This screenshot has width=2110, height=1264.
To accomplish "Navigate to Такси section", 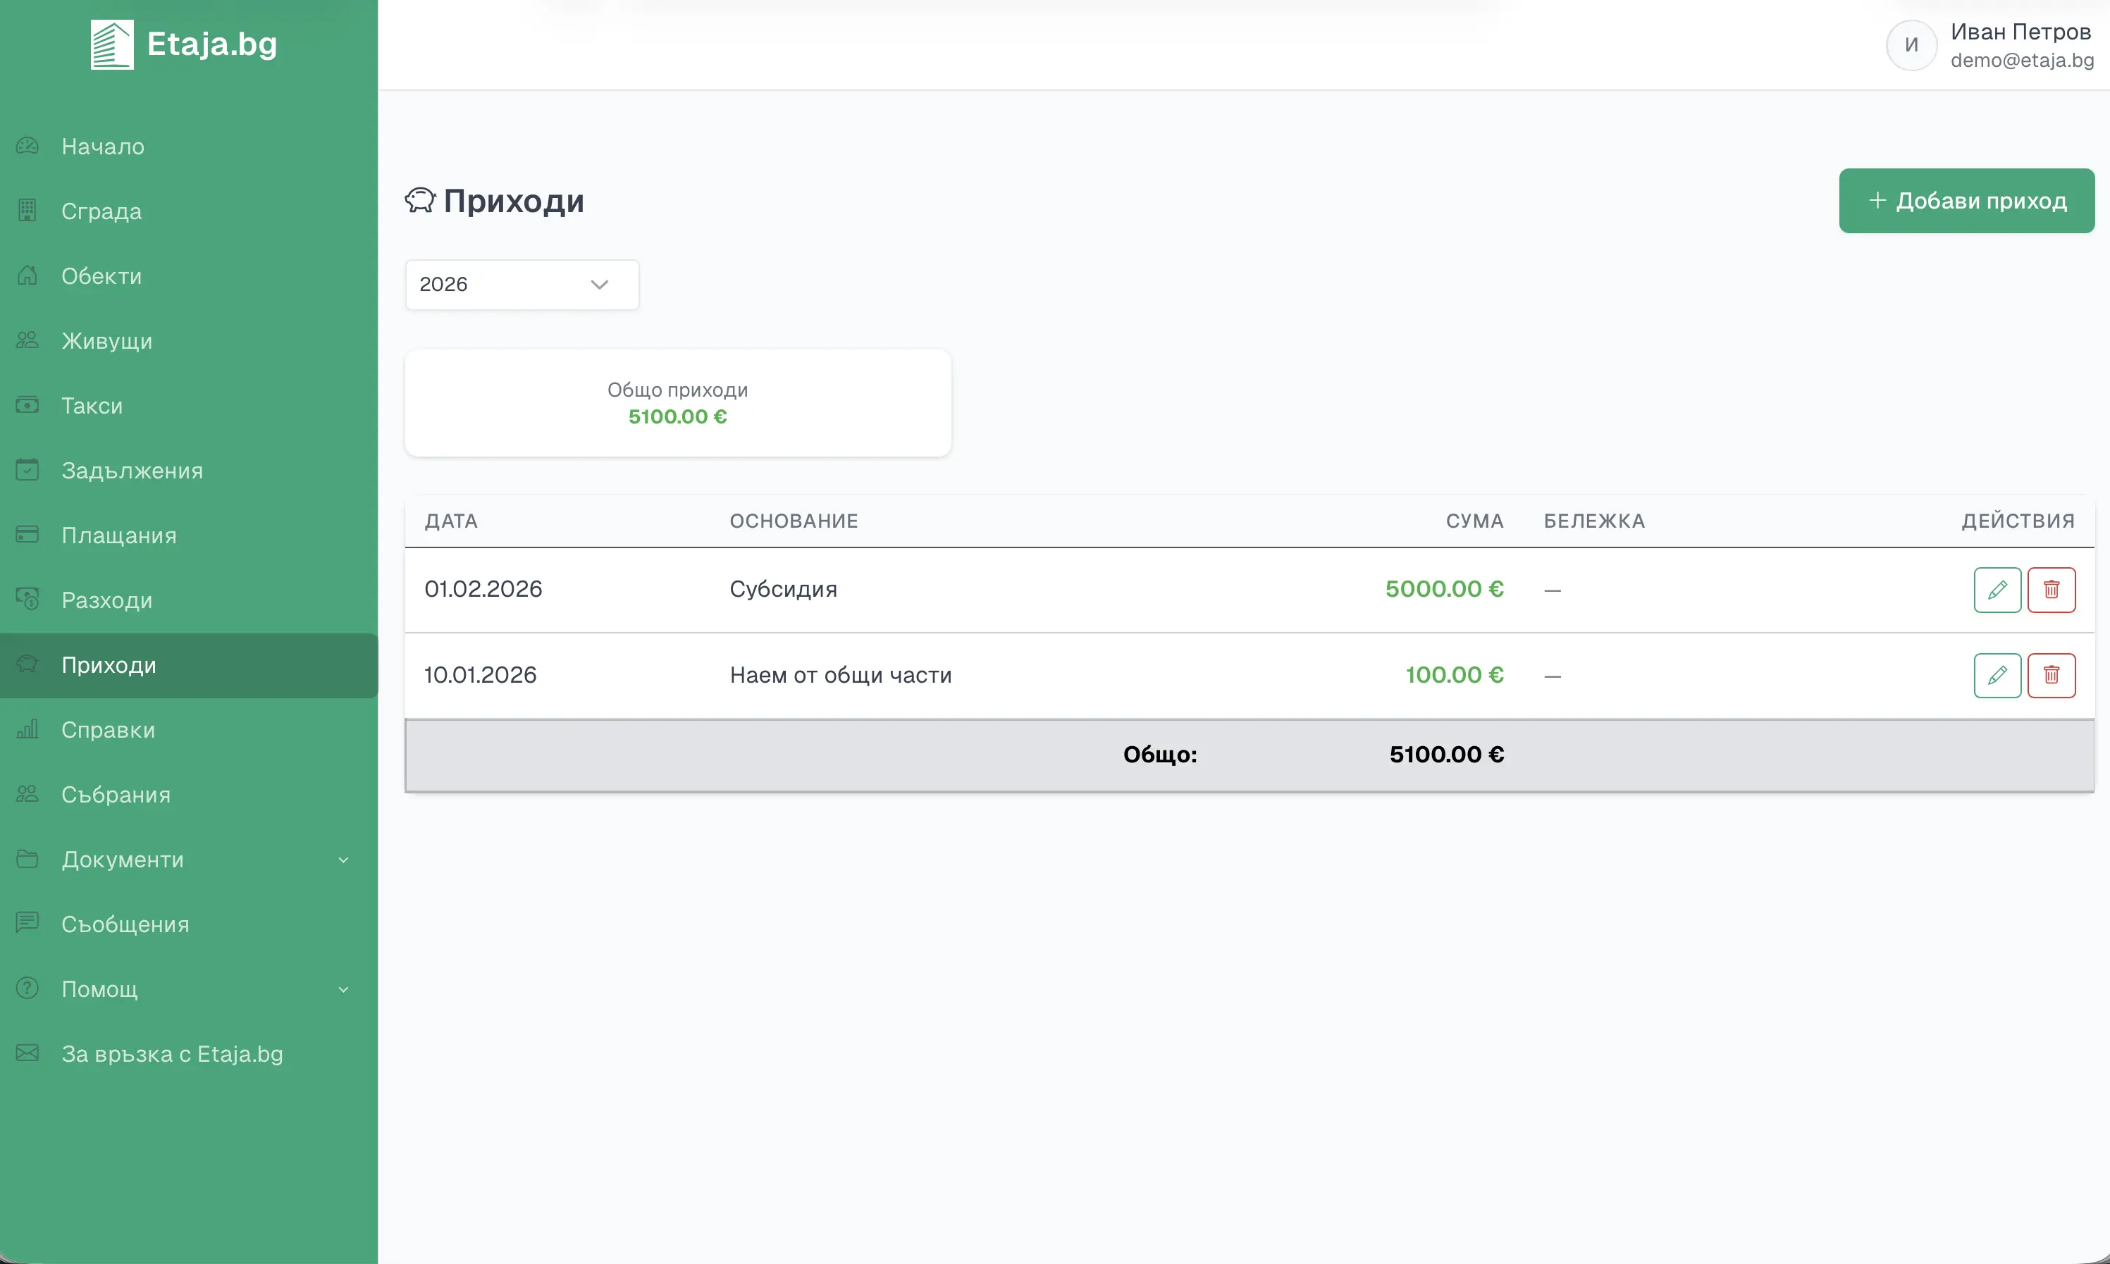I will click(x=188, y=405).
